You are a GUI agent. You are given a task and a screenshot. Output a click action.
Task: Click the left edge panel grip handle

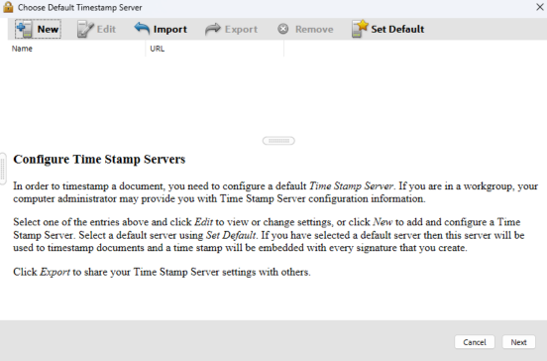3,169
